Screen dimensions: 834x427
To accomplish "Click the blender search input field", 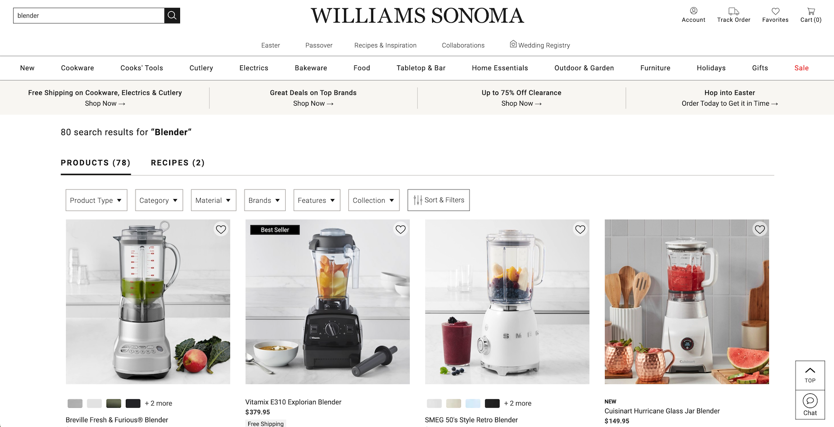I will pos(89,16).
